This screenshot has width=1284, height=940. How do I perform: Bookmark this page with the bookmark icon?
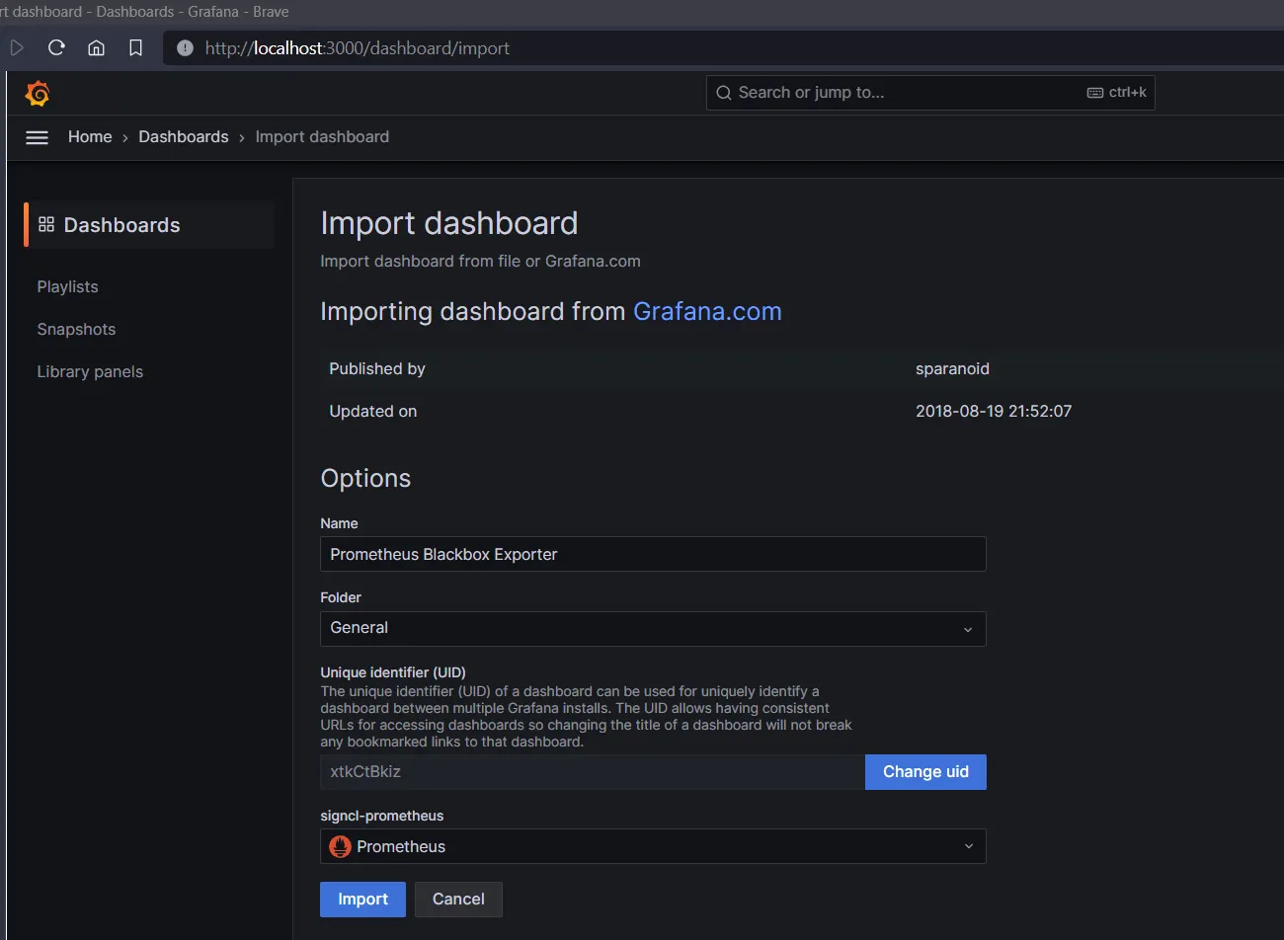pyautogui.click(x=135, y=47)
